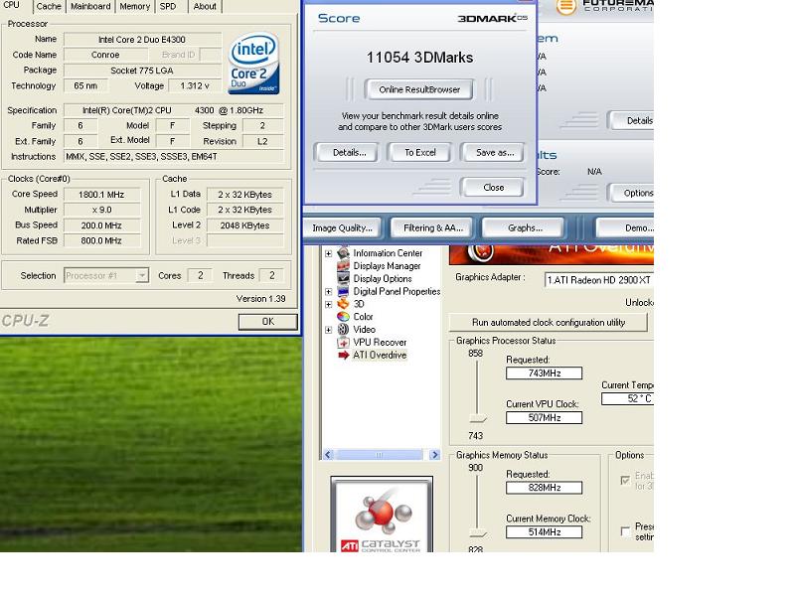The width and height of the screenshot is (795, 596).
Task: Open the Memory tab in CPU-Z
Action: click(135, 7)
